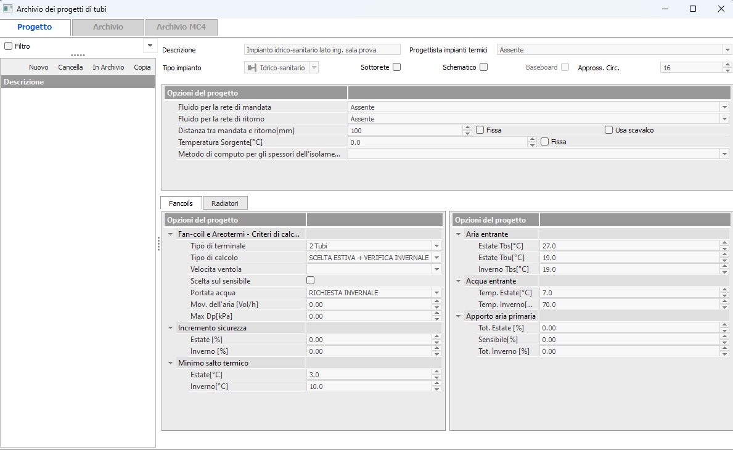Click the Idrico-sanitario plant type icon
733x450 pixels.
click(x=252, y=68)
